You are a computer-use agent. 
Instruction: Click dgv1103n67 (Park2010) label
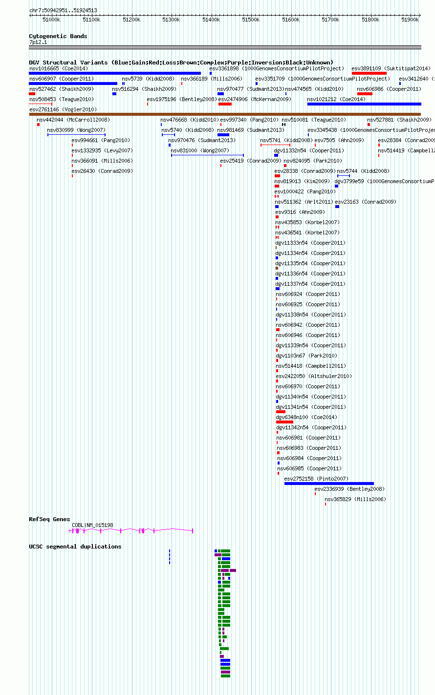coord(306,356)
